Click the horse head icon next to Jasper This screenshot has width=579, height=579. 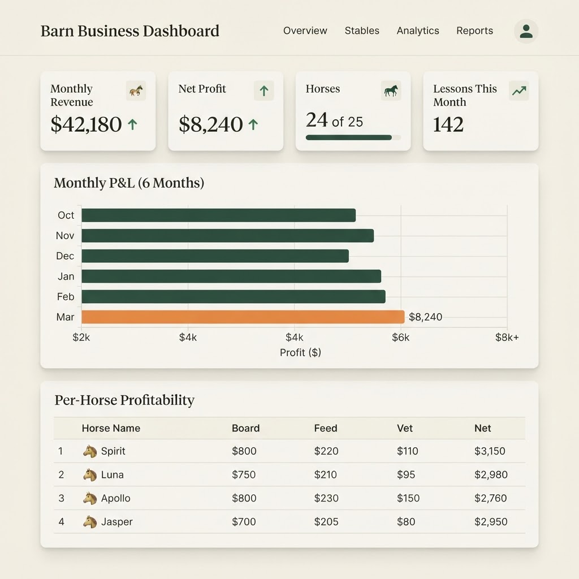point(90,522)
